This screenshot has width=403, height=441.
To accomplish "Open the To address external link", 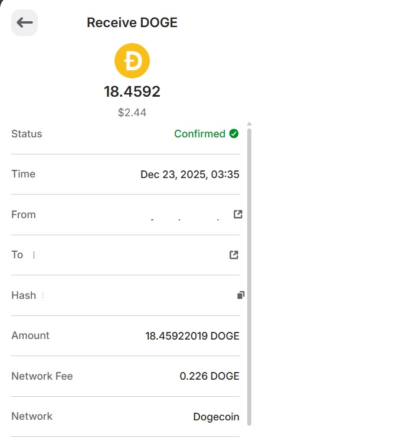I will click(x=234, y=255).
